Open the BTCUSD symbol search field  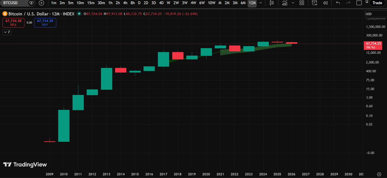18,3
